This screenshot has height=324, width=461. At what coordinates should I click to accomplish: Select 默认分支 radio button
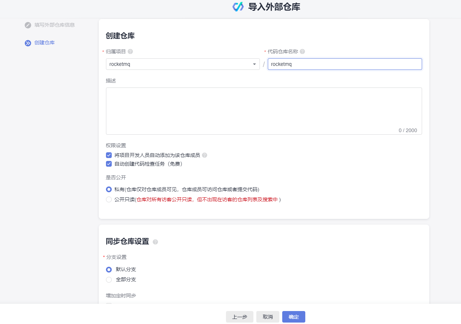[109, 270]
